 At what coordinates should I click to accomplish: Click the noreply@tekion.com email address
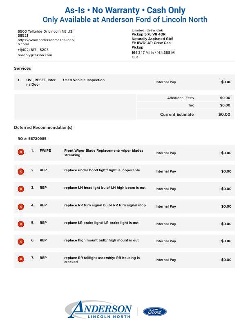(x=35, y=55)
